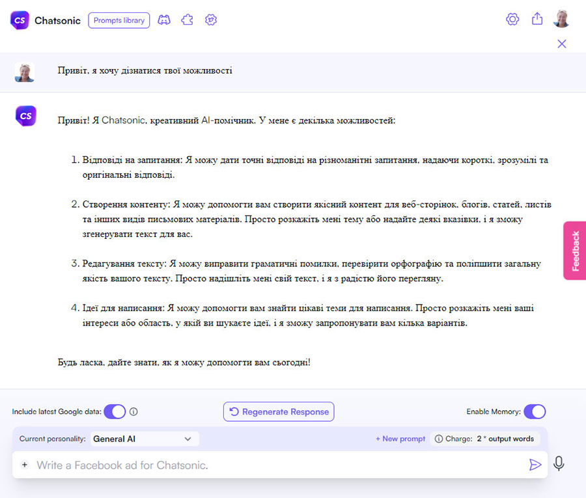Click the closing line 'Будь ласка, дайте знати'
586x498 pixels.
point(184,363)
